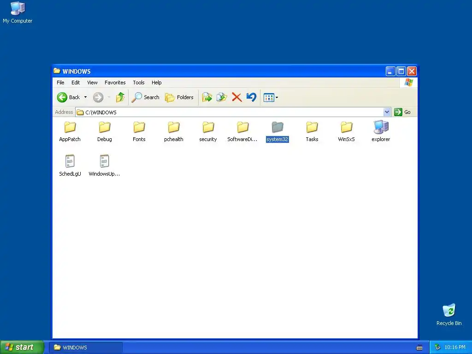The width and height of the screenshot is (472, 354).
Task: Close the WINDOWS window
Action: pyautogui.click(x=412, y=71)
